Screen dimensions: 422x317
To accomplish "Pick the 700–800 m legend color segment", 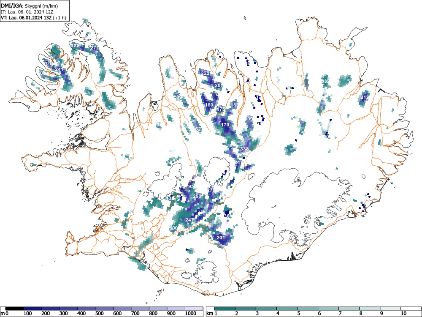I will coord(140,309).
